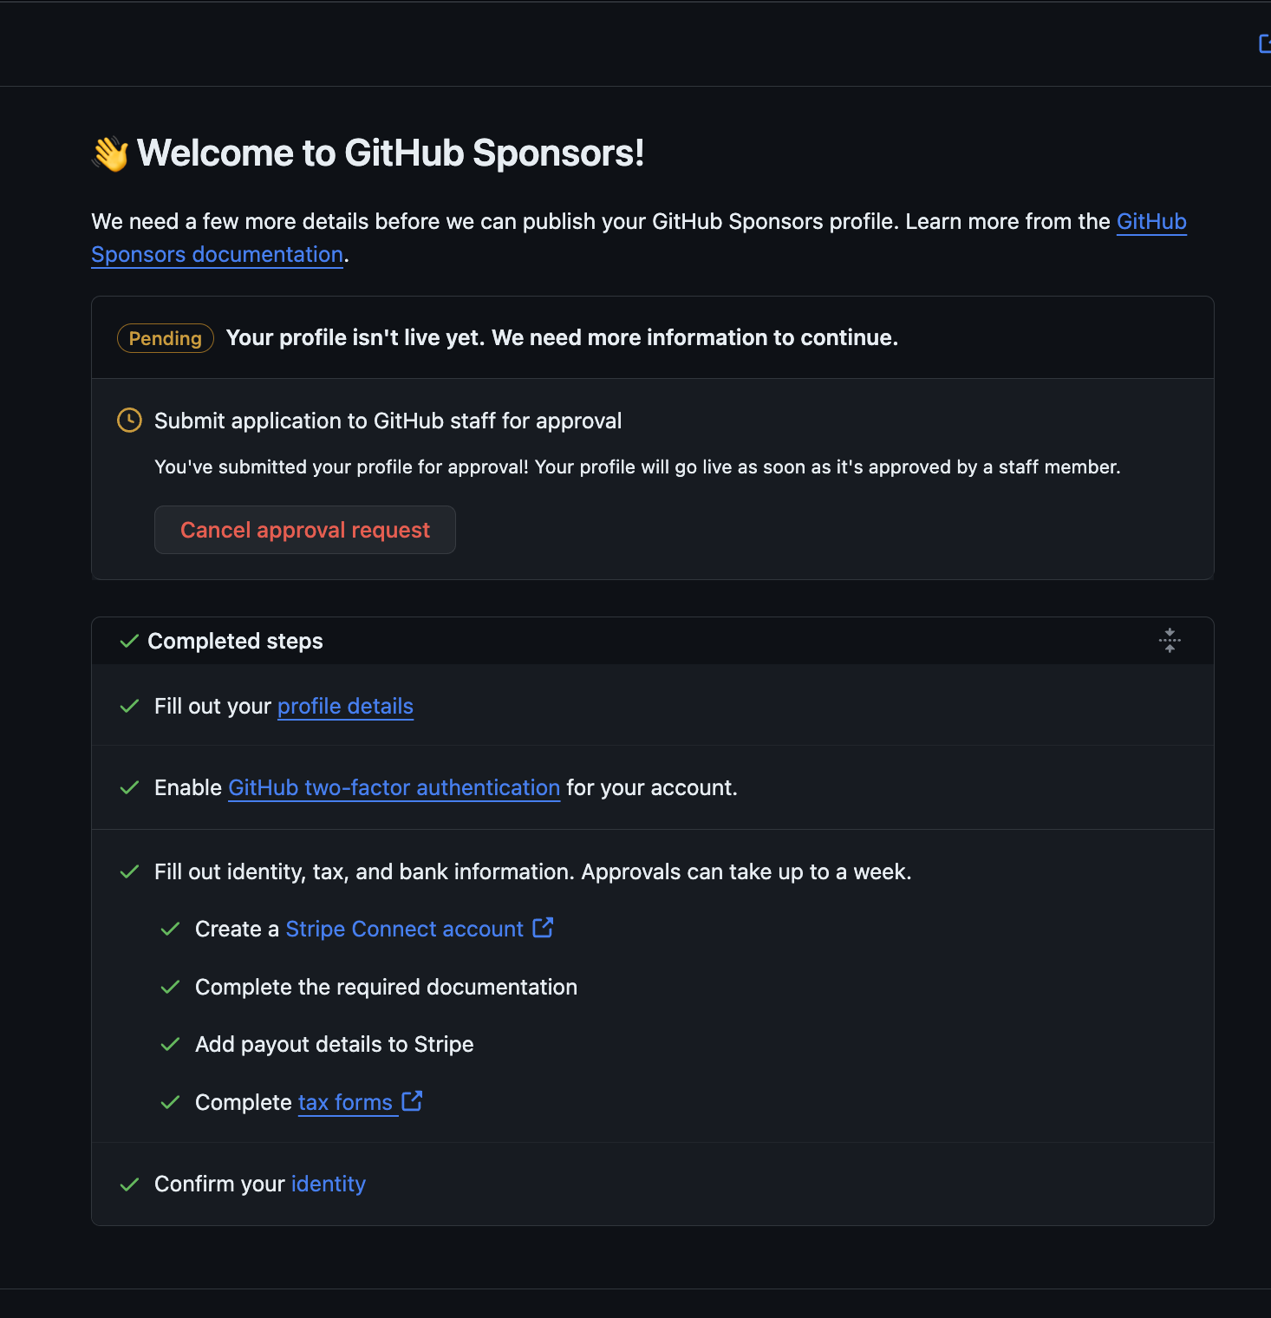Click the blue icon at top right corner

pos(1265,43)
